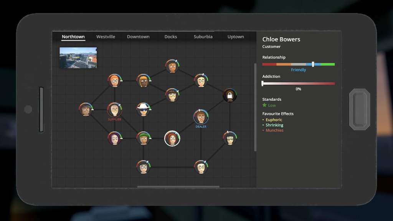Viewport: 393px width, 221px height.
Task: Show the Suburbia region contacts
Action: pyautogui.click(x=203, y=37)
